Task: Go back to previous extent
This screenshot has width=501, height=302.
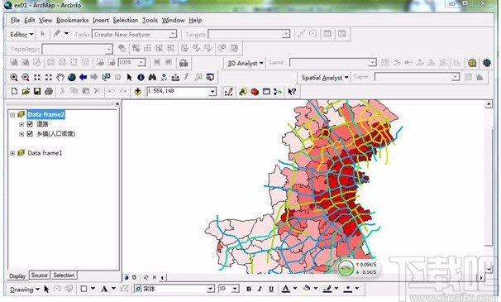Action: tap(83, 77)
